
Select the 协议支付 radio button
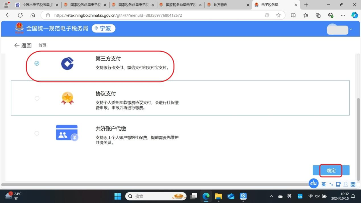37,98
